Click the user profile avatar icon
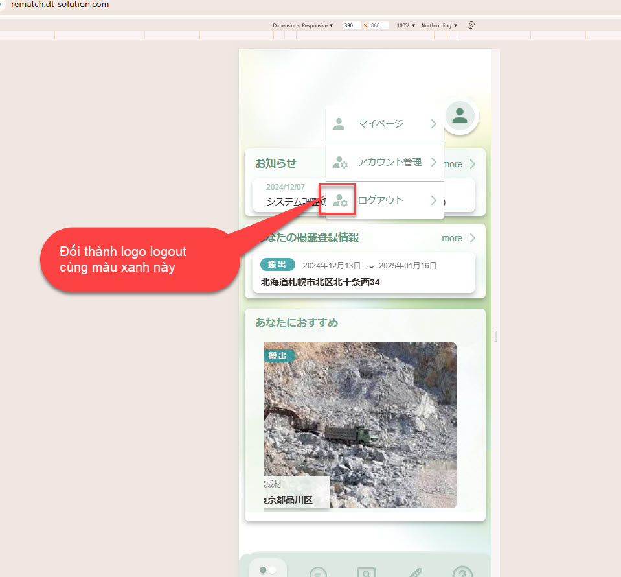The height and width of the screenshot is (577, 621). [x=460, y=116]
